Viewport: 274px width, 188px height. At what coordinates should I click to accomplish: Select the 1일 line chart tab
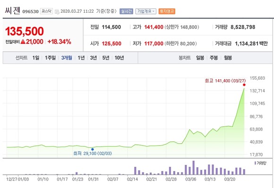(x=36, y=57)
